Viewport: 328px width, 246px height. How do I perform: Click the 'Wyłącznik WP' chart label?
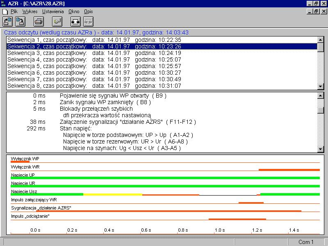click(25, 159)
